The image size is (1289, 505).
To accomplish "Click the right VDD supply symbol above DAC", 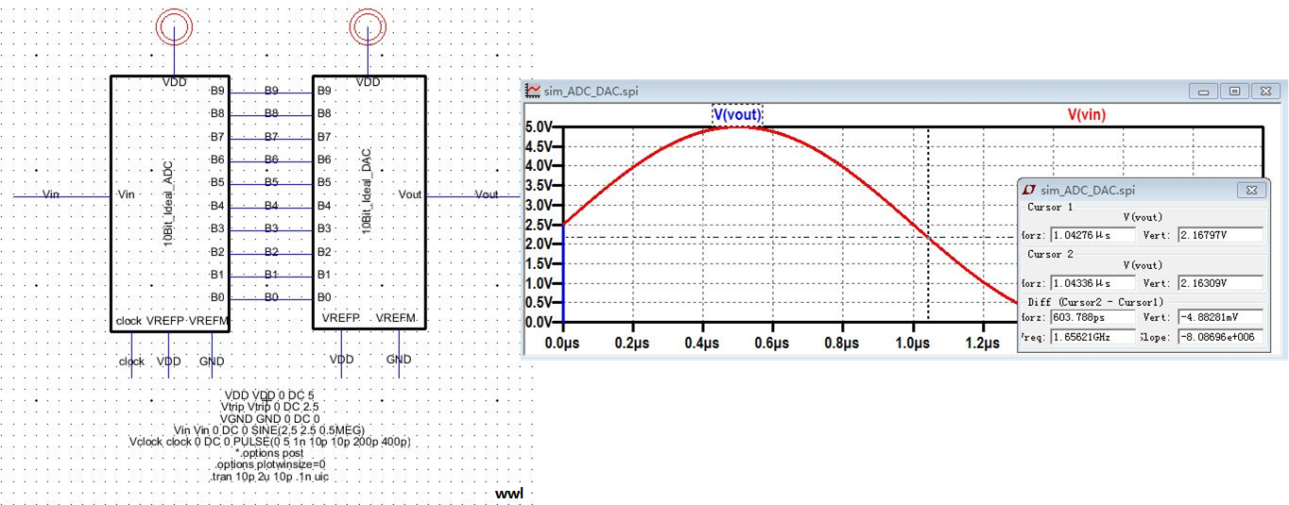I will point(368,28).
